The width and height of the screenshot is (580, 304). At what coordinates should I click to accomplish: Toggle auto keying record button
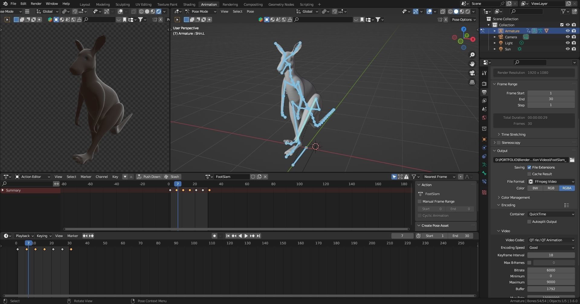pyautogui.click(x=214, y=236)
